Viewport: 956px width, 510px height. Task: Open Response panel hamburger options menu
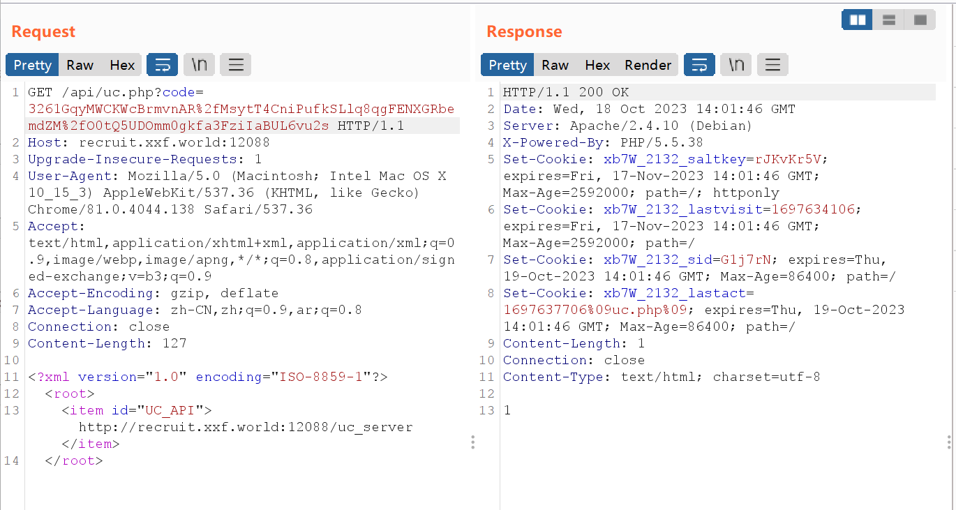coord(772,65)
